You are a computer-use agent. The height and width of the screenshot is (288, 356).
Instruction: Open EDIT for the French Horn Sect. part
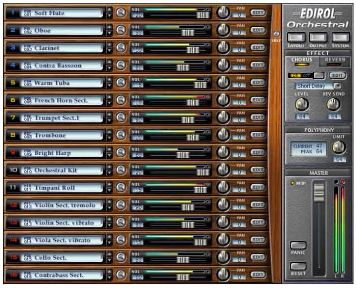258,100
